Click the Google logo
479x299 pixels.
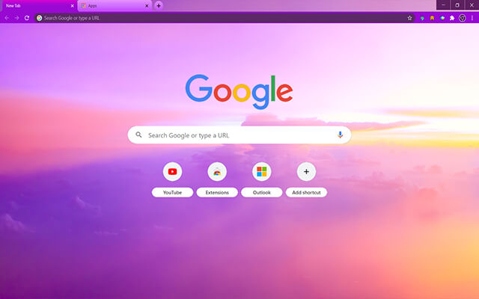coord(239,91)
